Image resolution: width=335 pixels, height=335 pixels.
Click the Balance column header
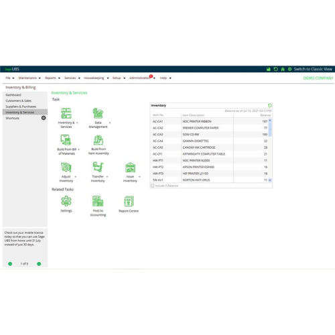[x=265, y=115]
